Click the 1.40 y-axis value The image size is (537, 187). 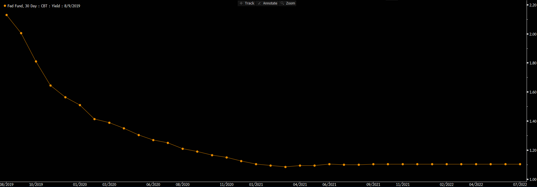pos(533,121)
